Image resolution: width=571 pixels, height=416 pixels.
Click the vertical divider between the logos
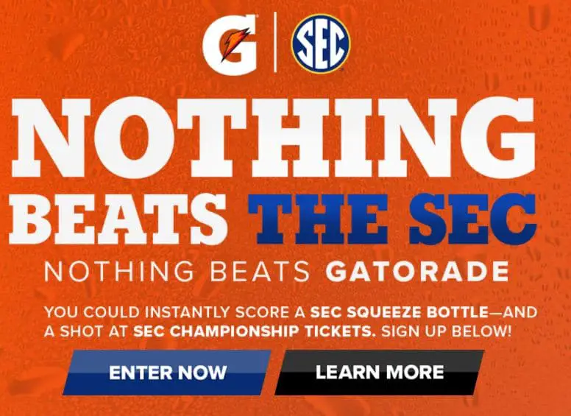tap(275, 42)
